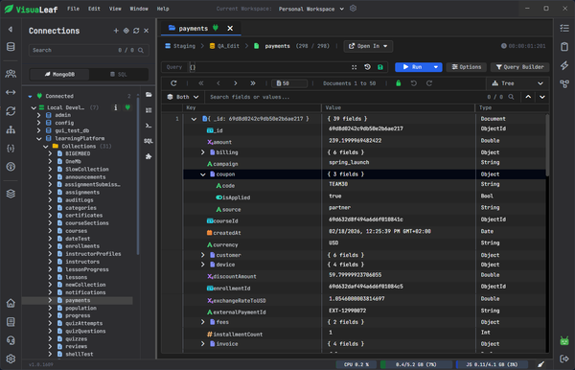The width and height of the screenshot is (575, 370).
Task: Refresh the documents result list
Action: (x=173, y=83)
